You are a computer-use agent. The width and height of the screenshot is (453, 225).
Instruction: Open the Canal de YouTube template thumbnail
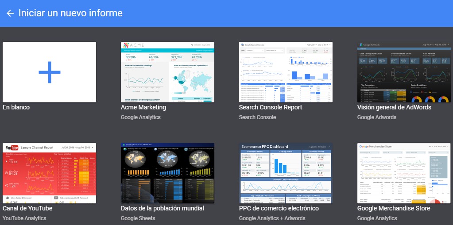tap(50, 173)
